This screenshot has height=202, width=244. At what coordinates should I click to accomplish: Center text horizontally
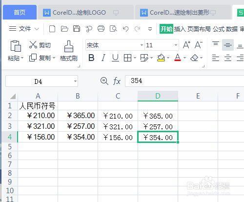coord(228,58)
